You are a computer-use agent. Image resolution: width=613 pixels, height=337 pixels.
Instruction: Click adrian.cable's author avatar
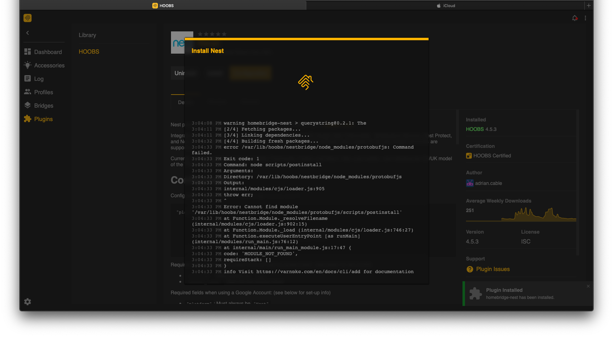click(x=470, y=183)
